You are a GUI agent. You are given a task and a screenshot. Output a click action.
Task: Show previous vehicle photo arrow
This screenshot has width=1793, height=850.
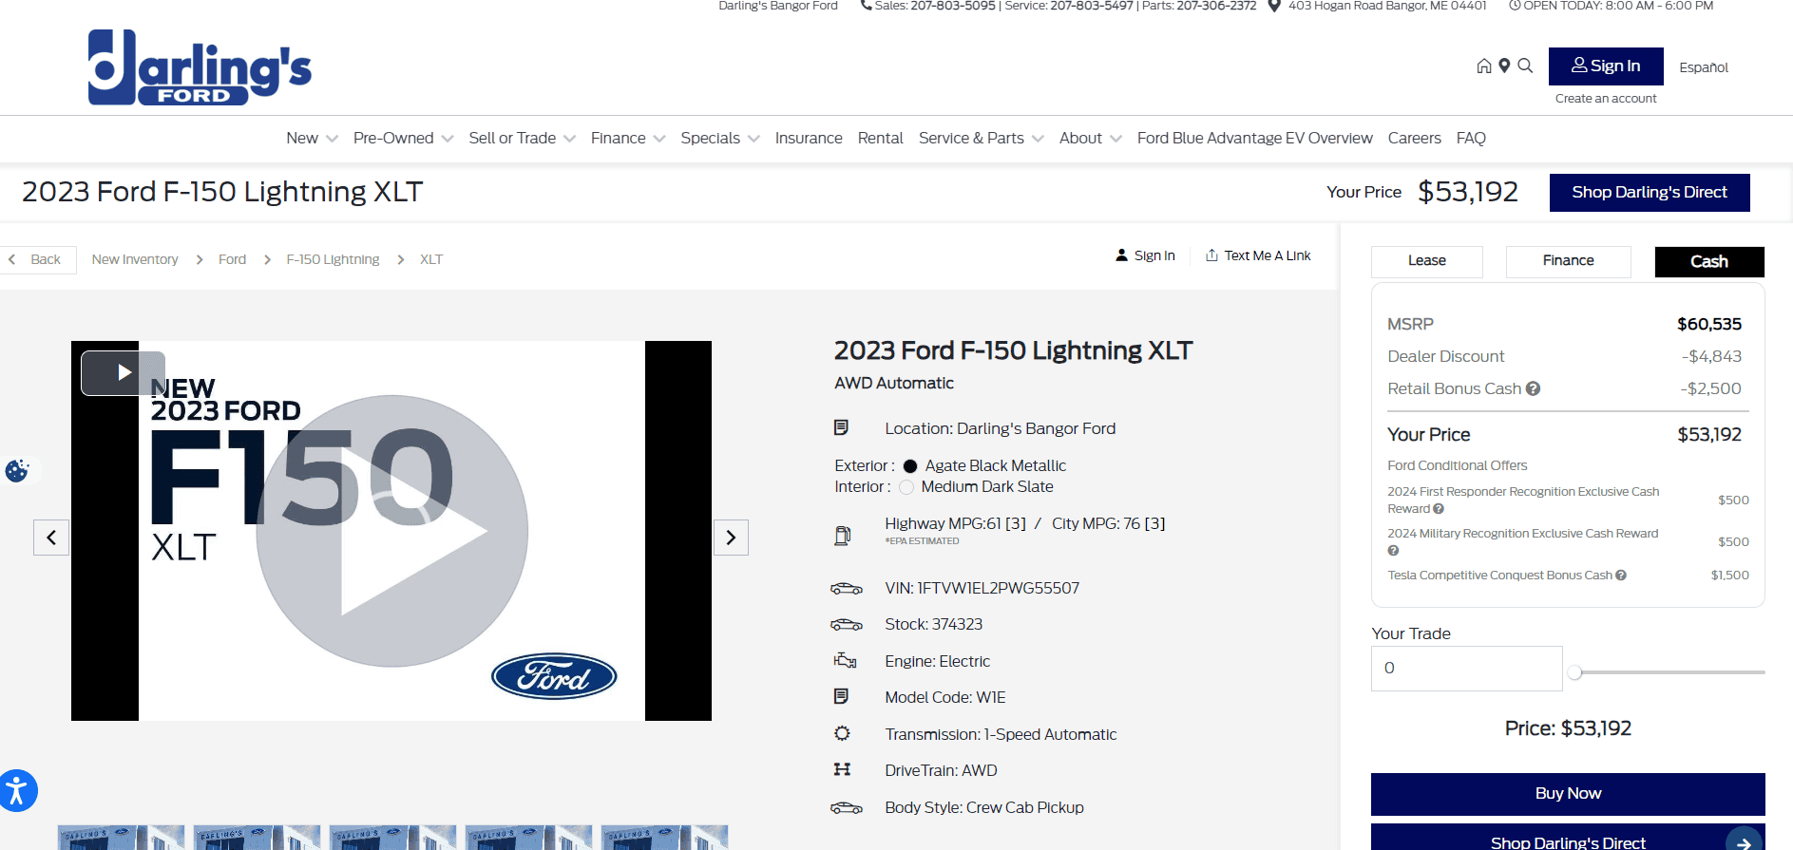click(x=51, y=538)
